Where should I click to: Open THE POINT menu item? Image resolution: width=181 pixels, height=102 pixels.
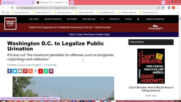[x=34, y=19]
